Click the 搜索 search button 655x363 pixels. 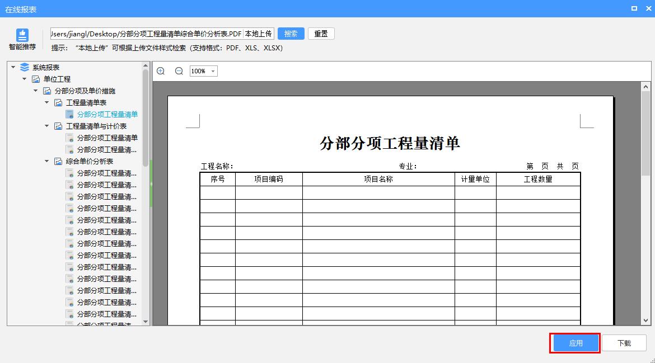291,34
